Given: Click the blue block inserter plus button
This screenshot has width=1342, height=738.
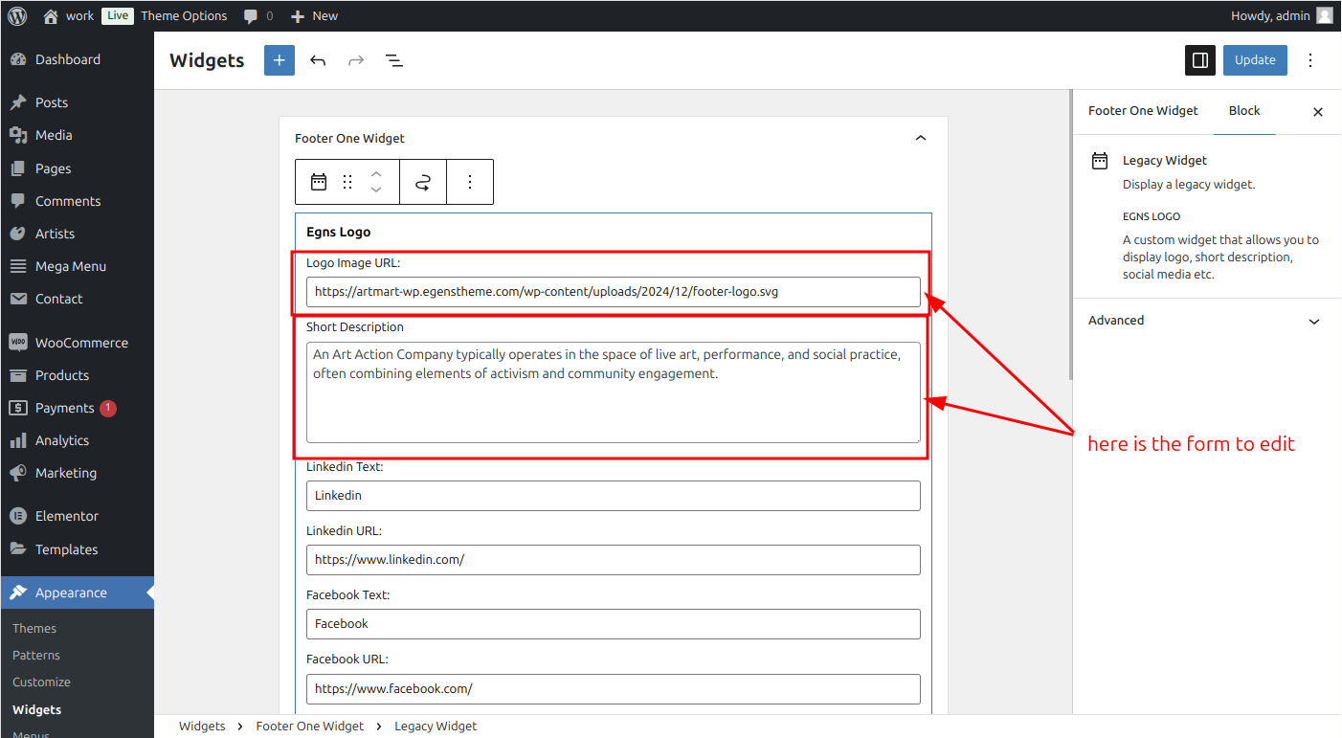Looking at the screenshot, I should tap(280, 60).
